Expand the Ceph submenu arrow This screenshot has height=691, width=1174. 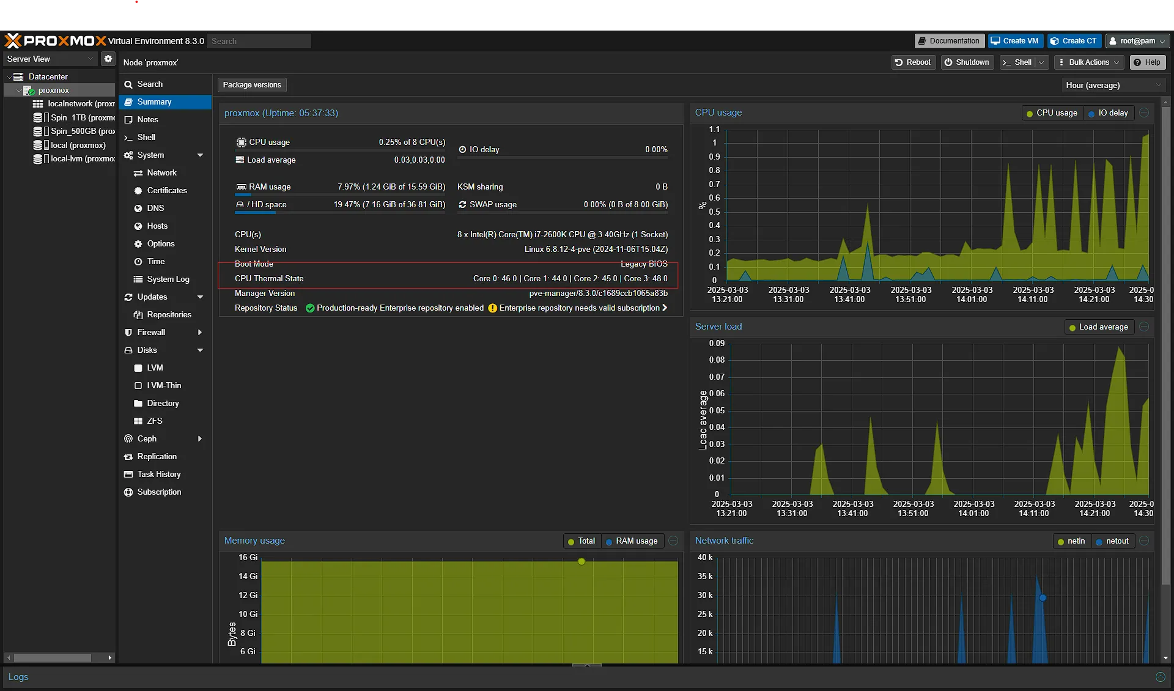pyautogui.click(x=200, y=439)
